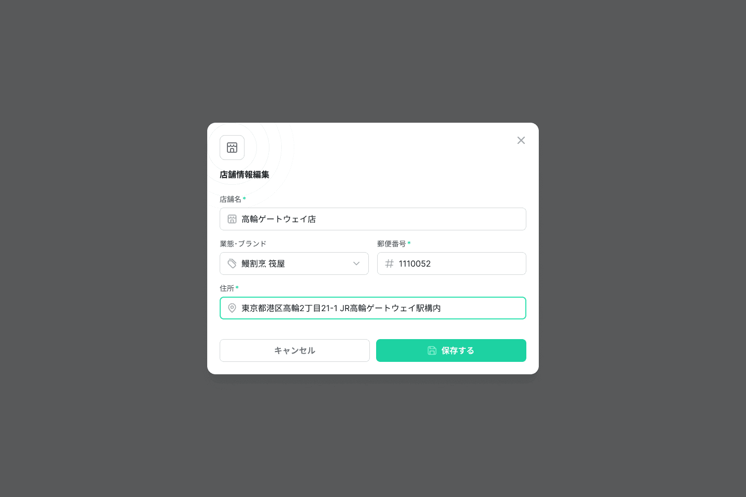Screen dimensions: 746x497
Task: Click the 業態・ブランド label text
Action: click(243, 244)
